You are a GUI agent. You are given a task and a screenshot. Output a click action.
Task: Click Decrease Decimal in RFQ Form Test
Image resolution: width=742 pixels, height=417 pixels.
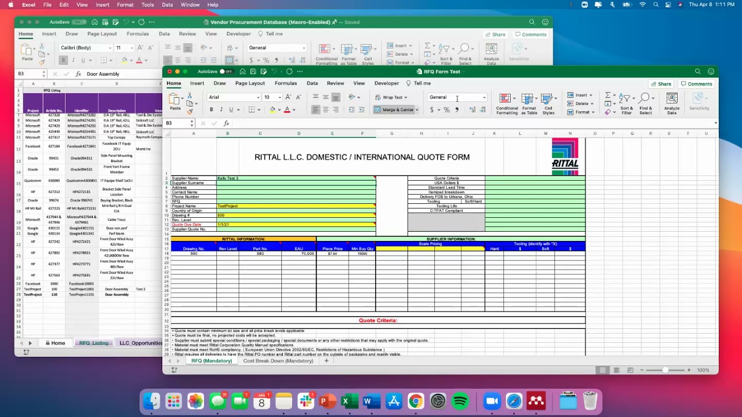click(x=482, y=109)
